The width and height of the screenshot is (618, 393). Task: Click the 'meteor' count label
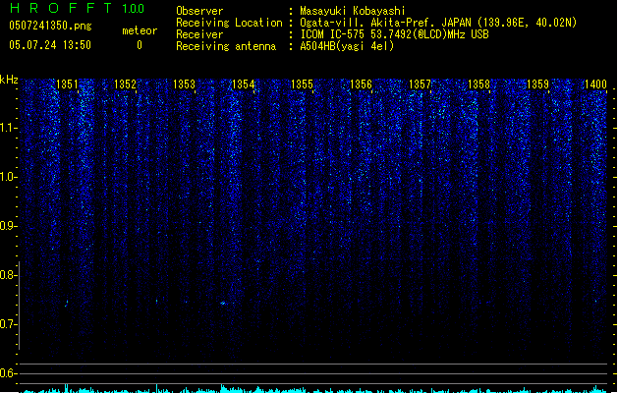140,30
